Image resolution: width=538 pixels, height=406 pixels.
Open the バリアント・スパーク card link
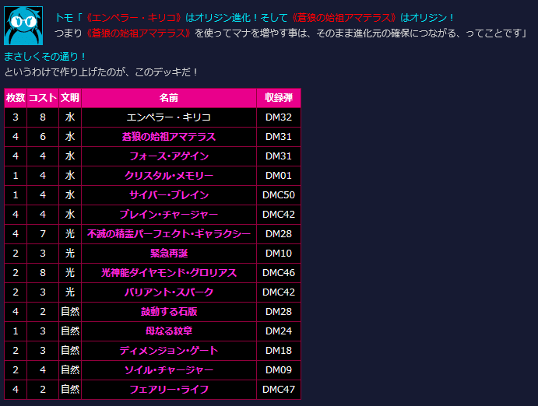[x=169, y=292]
